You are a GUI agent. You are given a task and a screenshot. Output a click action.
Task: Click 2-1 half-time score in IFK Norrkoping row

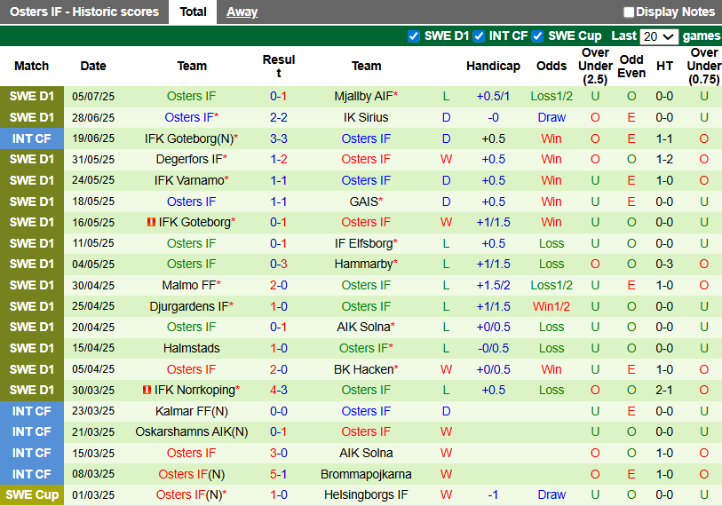(664, 390)
